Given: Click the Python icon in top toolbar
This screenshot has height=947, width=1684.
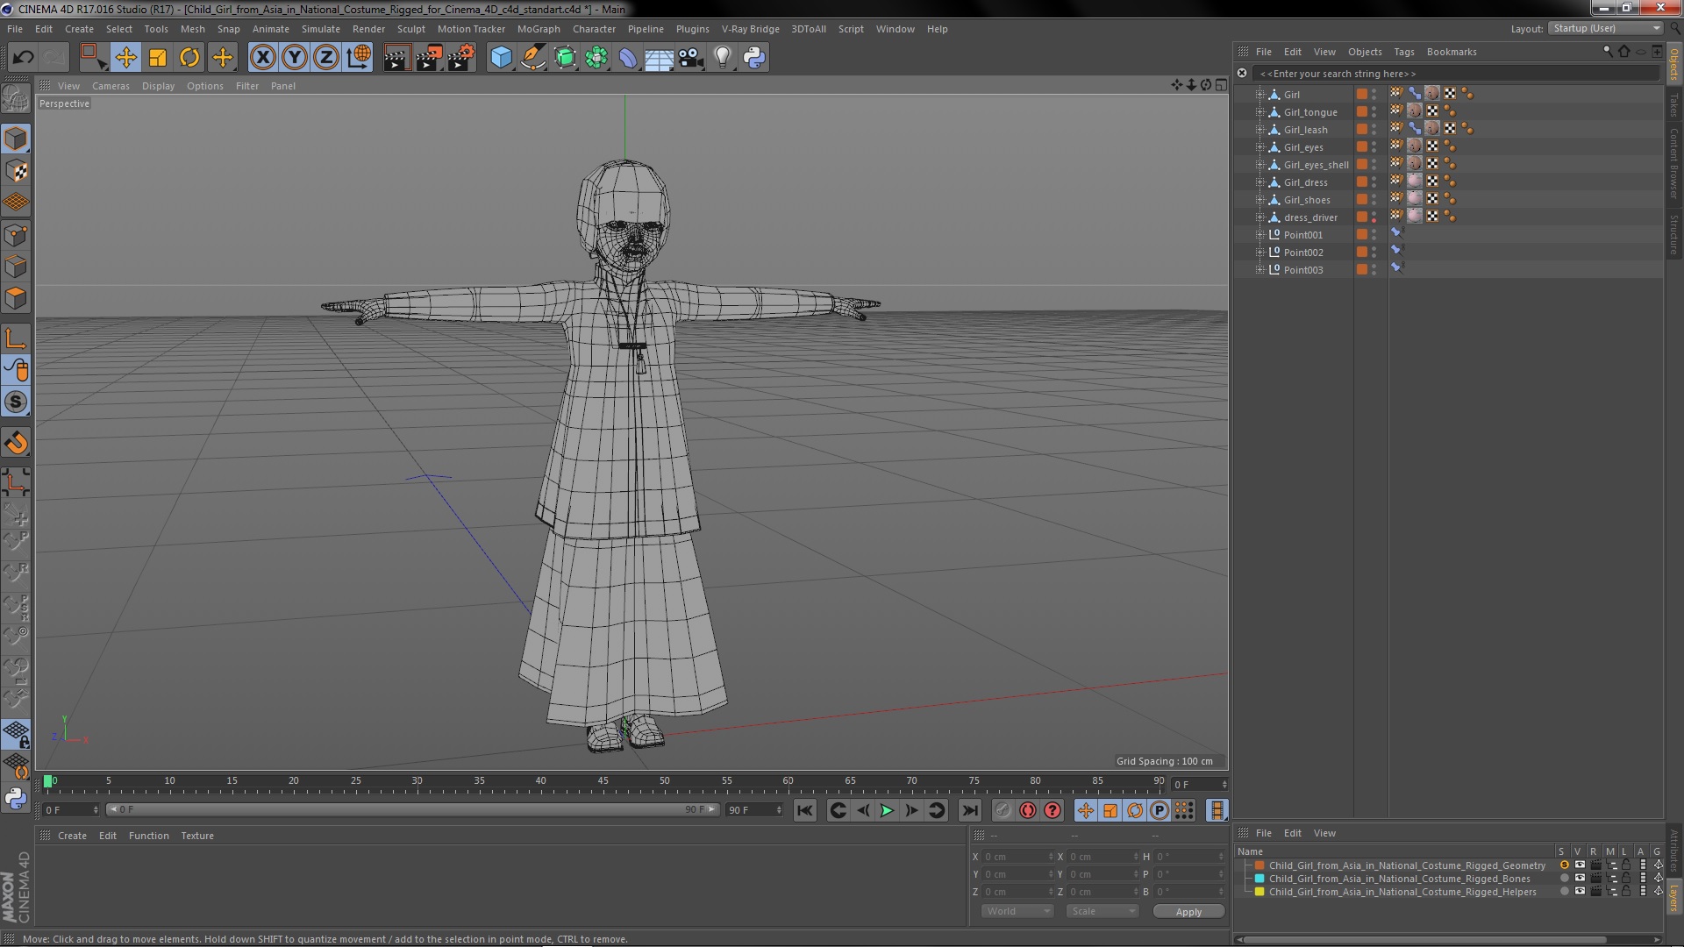Looking at the screenshot, I should click(x=754, y=58).
